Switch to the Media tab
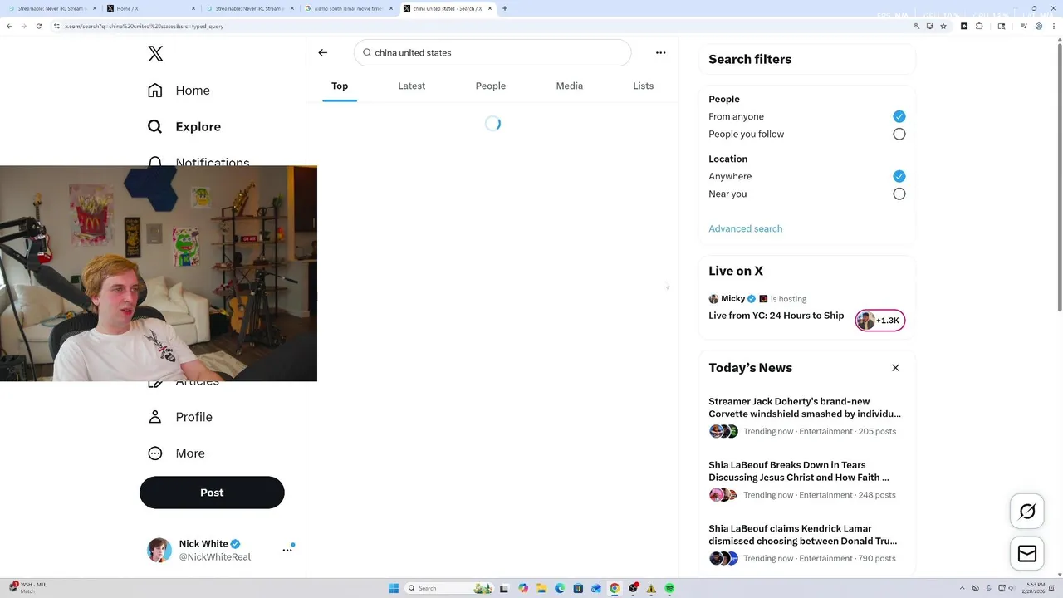The height and width of the screenshot is (598, 1063). point(570,86)
